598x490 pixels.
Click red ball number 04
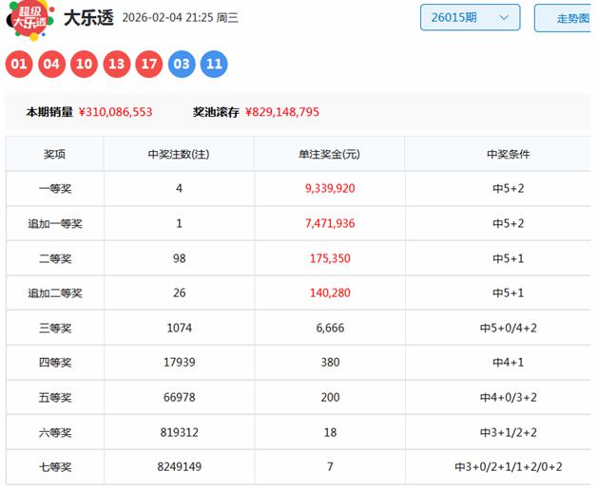[x=51, y=65]
